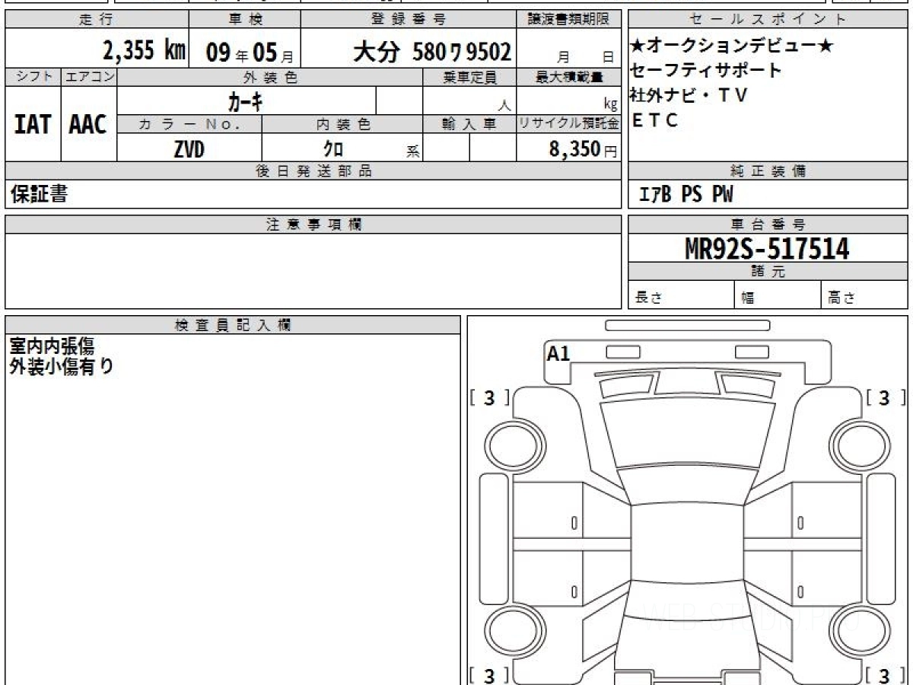Screen dimensions: 913x685
Task: Click the エアB PS PW equipment text
Action: click(686, 195)
